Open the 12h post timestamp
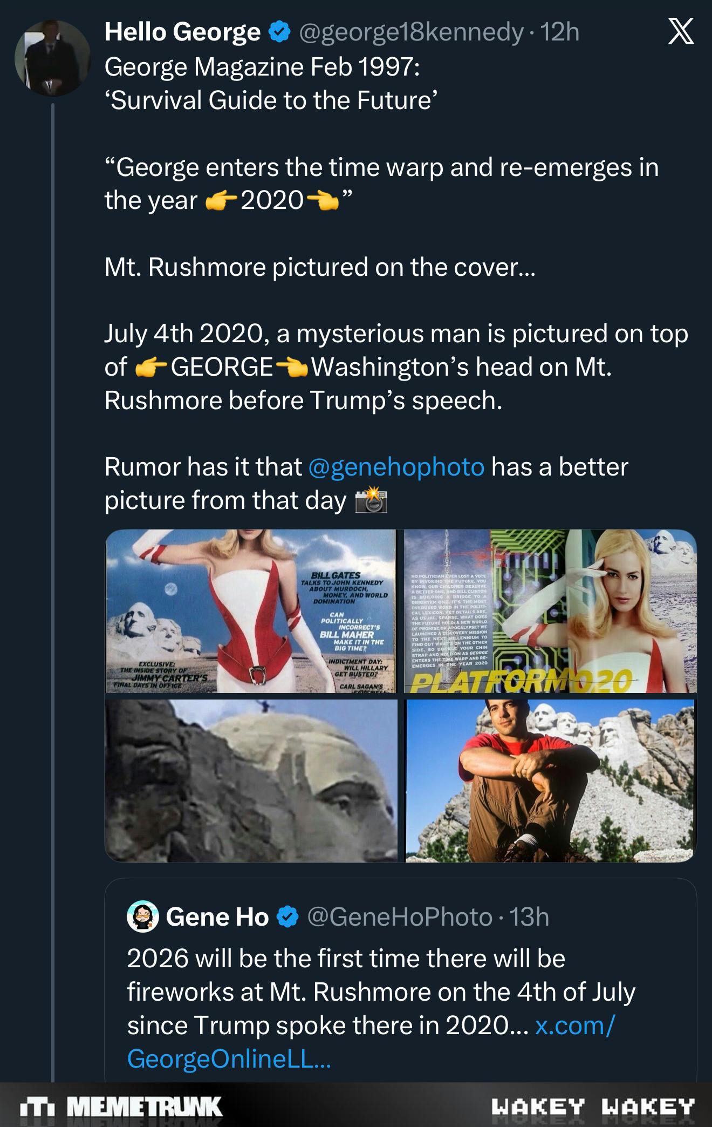The image size is (712, 1127). click(560, 32)
